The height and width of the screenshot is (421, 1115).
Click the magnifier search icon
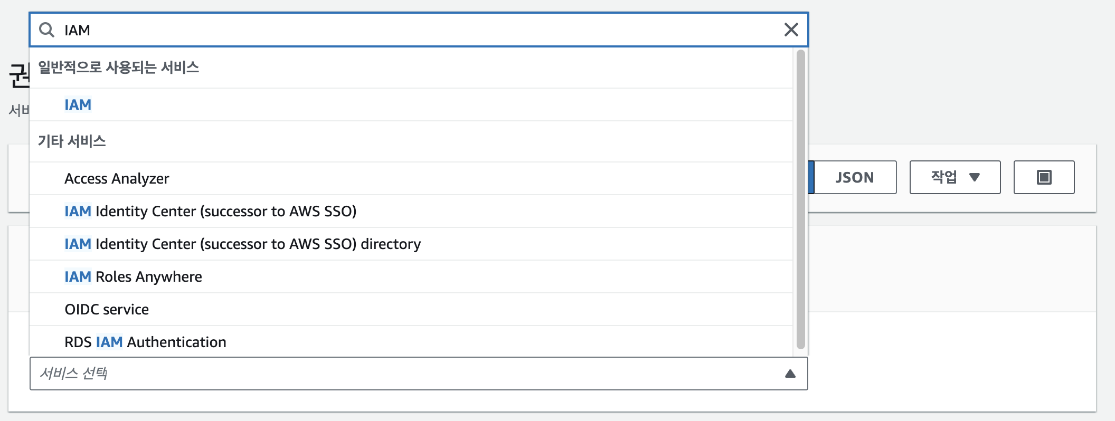(47, 30)
